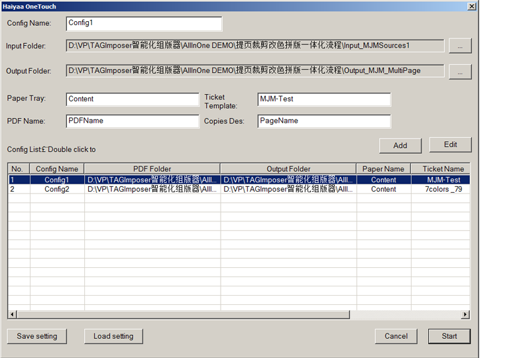Image resolution: width=511 pixels, height=358 pixels.
Task: Browse for Output Folder with ellipsis button
Action: (460, 72)
